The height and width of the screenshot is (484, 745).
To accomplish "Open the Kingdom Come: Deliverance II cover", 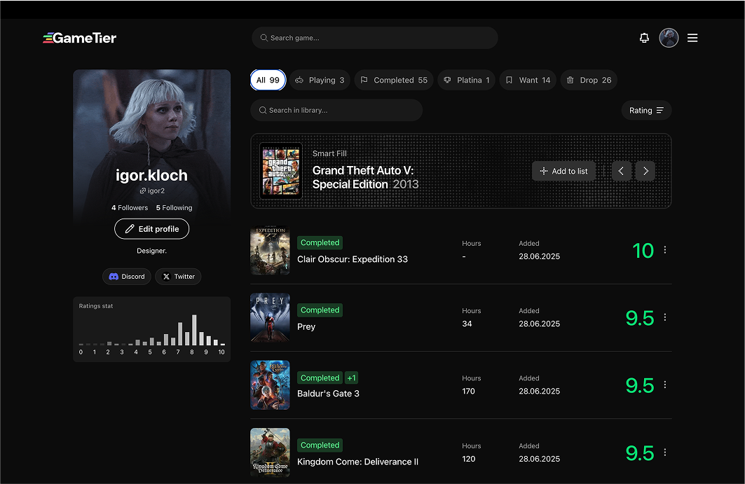I will click(270, 452).
